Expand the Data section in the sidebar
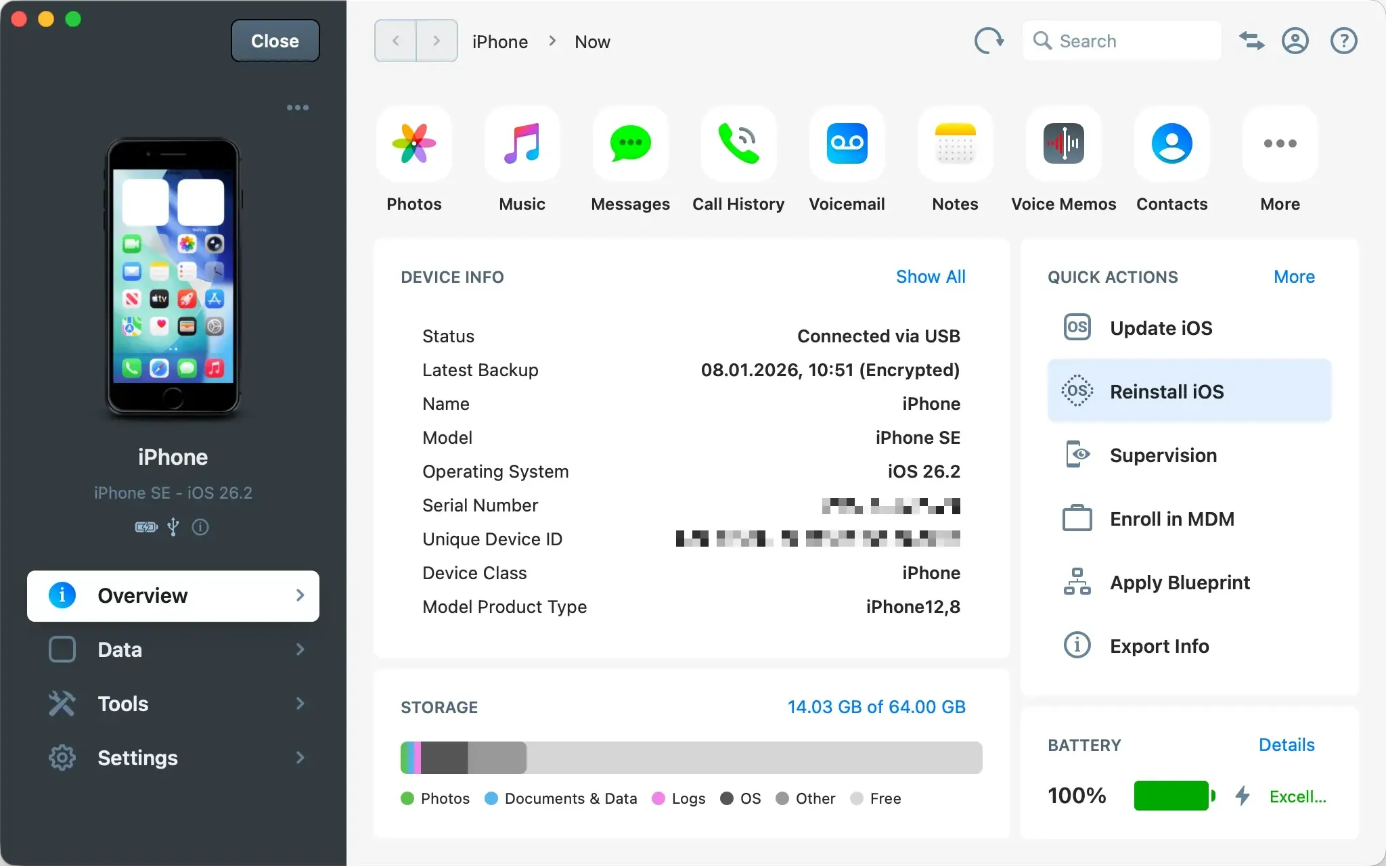Screen dimensions: 1386x866 point(173,649)
